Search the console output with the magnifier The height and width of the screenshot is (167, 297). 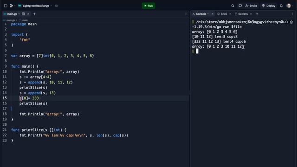click(287, 22)
